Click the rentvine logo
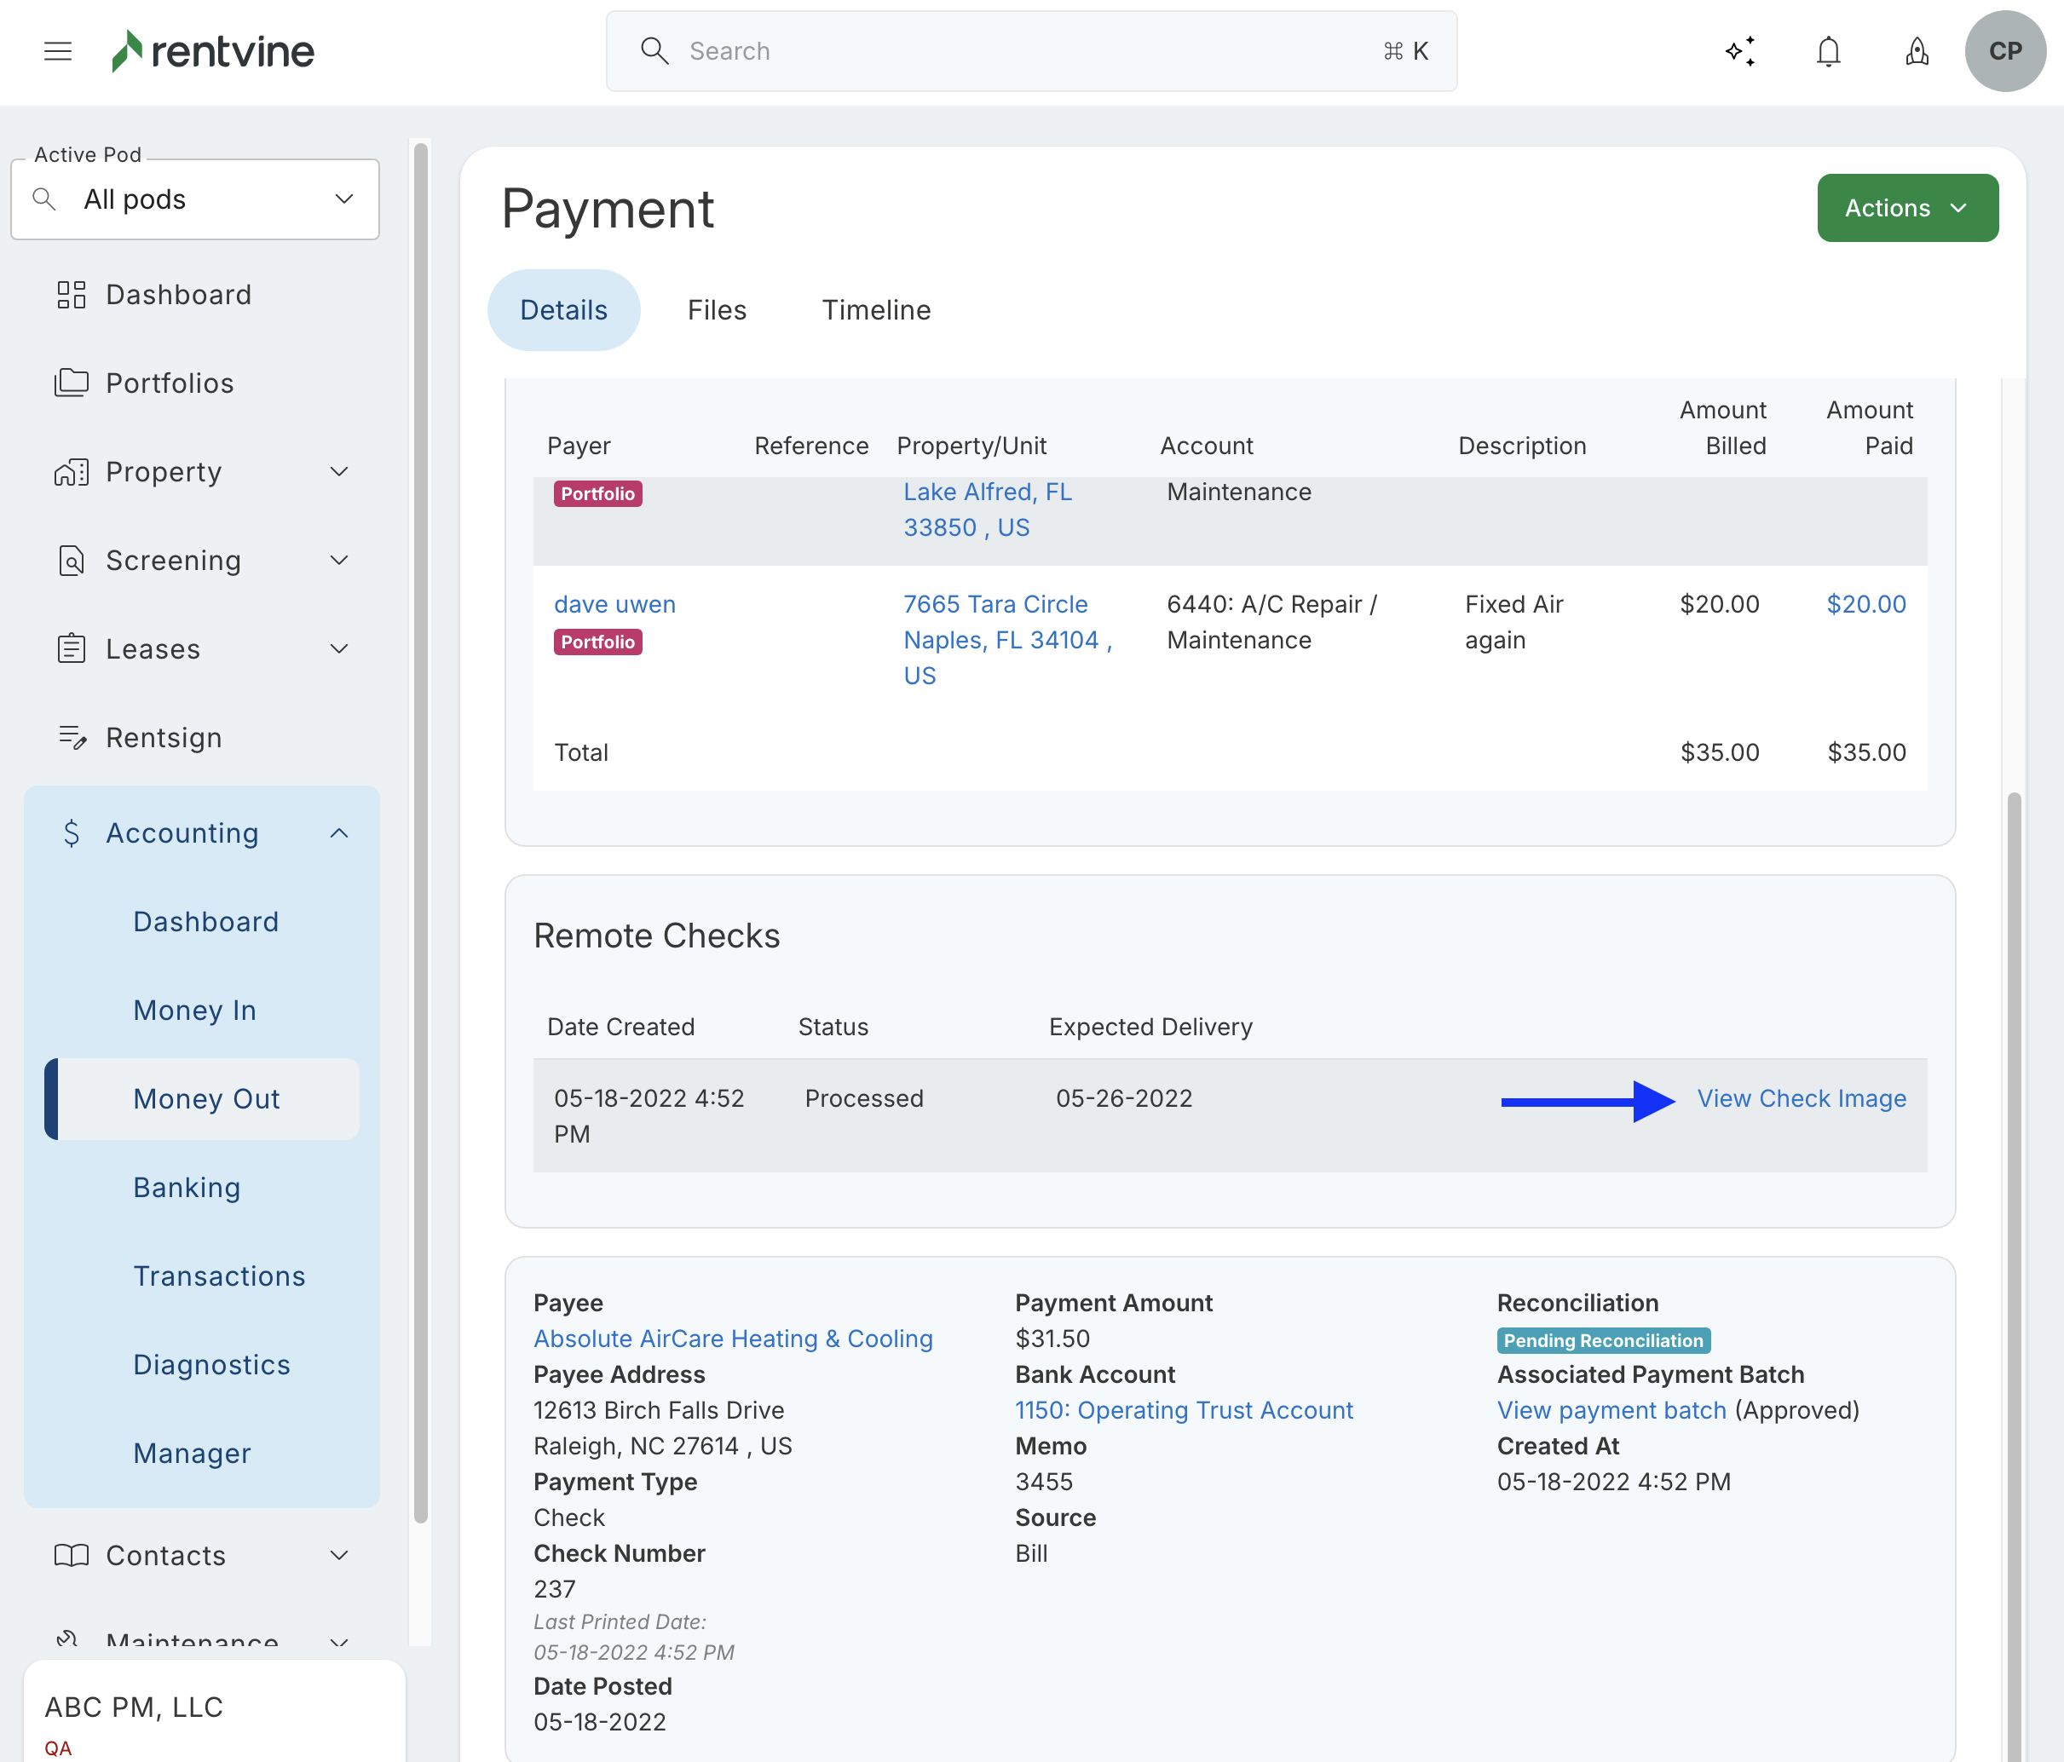The width and height of the screenshot is (2064, 1762). tap(213, 51)
